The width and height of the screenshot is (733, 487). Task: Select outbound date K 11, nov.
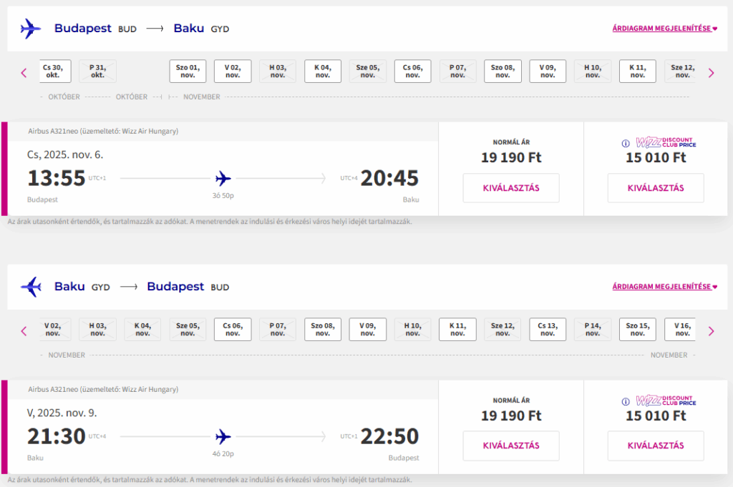pyautogui.click(x=638, y=71)
